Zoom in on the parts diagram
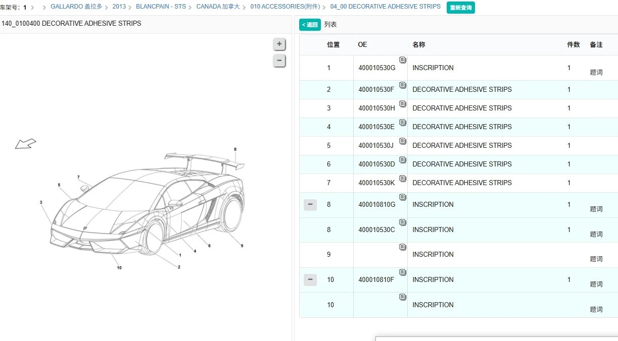The width and height of the screenshot is (618, 341). pyautogui.click(x=279, y=44)
